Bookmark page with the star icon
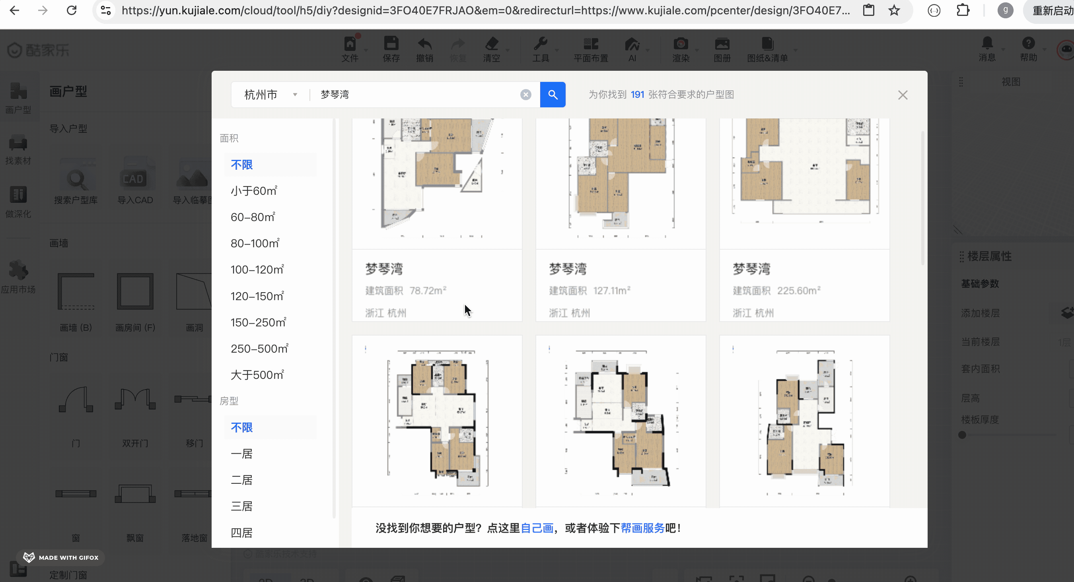 click(894, 10)
